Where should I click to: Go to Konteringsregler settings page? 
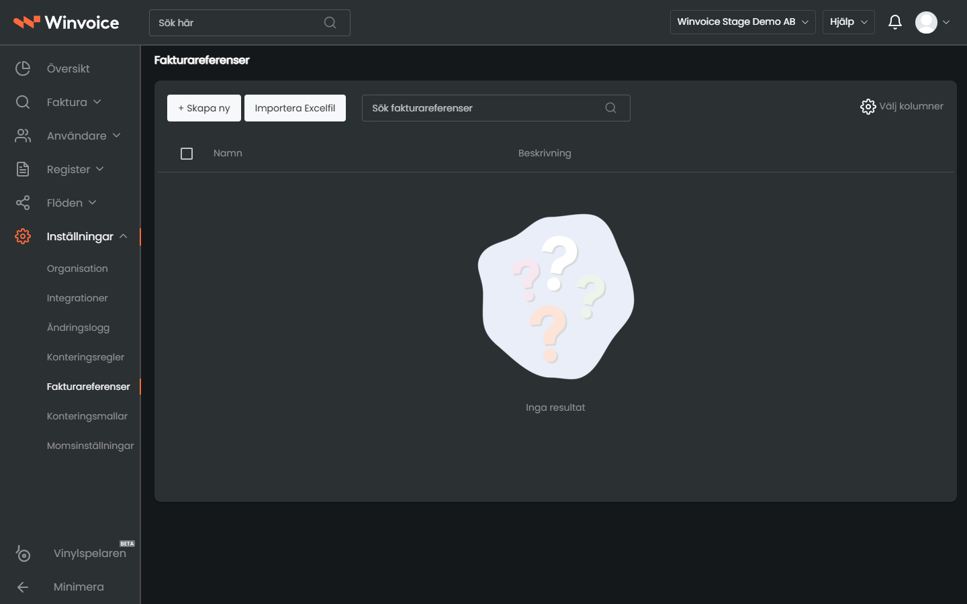[85, 357]
